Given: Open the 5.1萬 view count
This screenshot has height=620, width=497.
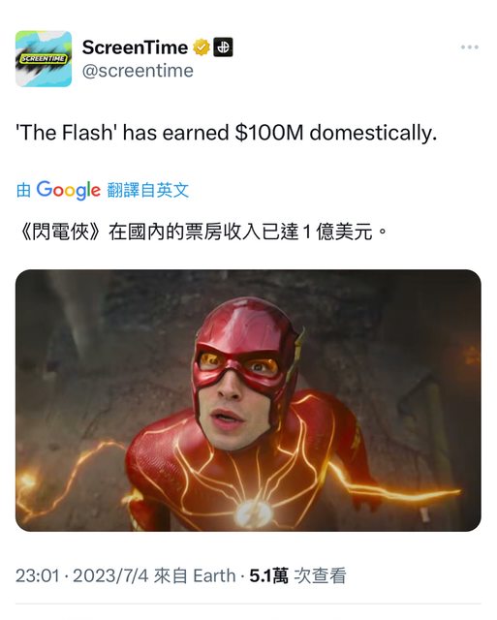Looking at the screenshot, I should click(x=269, y=575).
